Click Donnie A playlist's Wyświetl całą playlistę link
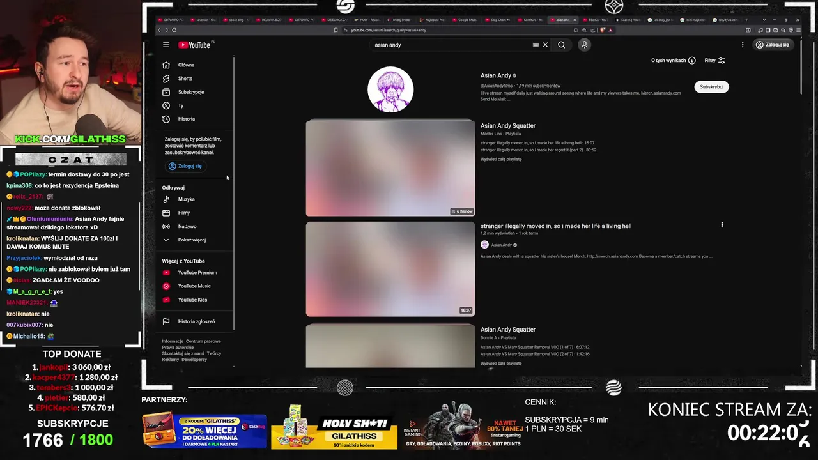Image resolution: width=818 pixels, height=460 pixels. pyautogui.click(x=501, y=363)
